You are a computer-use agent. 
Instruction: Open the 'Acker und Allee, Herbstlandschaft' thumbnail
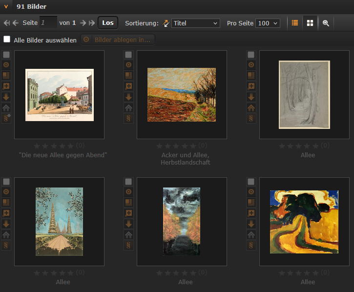coord(182,95)
